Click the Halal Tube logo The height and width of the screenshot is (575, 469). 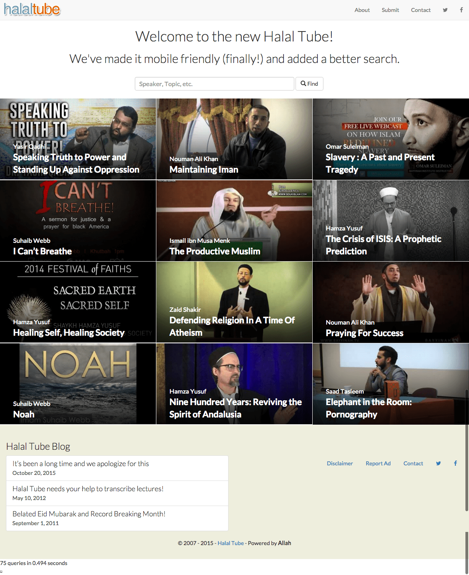click(x=32, y=10)
